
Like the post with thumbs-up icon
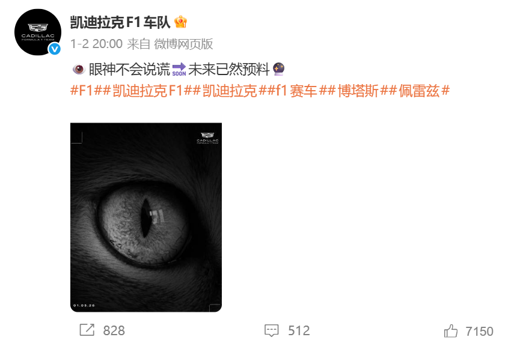(451, 331)
